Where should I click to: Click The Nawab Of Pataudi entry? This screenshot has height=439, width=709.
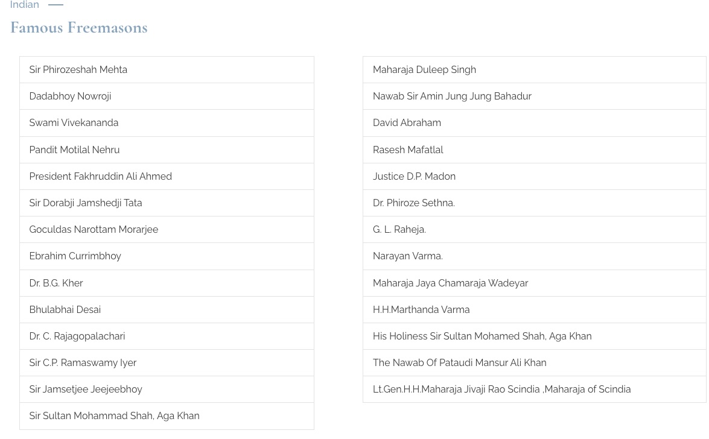point(459,362)
